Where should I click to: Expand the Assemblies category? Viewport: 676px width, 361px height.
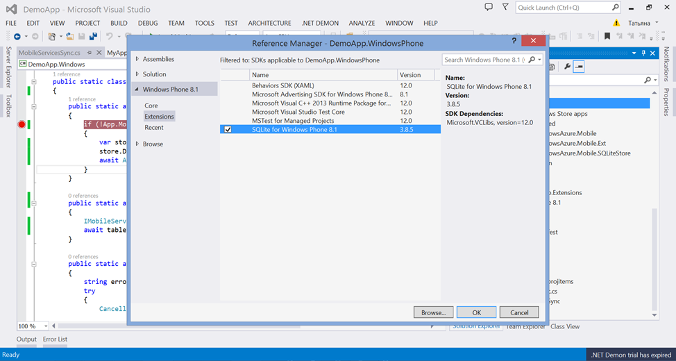(137, 59)
